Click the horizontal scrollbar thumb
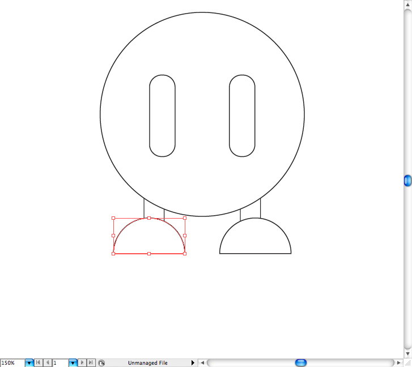 click(x=301, y=362)
